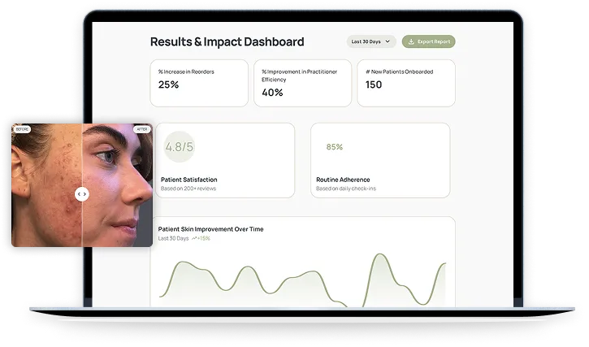Screen dimensions: 589x347
Task: Click the Results & Impact Dashboard title
Action: 227,41
